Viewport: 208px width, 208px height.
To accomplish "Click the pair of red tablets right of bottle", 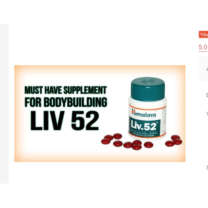I will coord(174,141).
